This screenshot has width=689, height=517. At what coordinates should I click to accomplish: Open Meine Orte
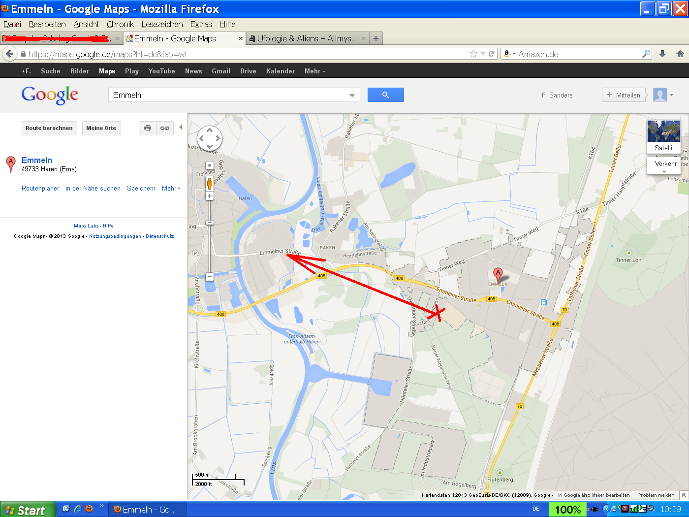[x=101, y=128]
